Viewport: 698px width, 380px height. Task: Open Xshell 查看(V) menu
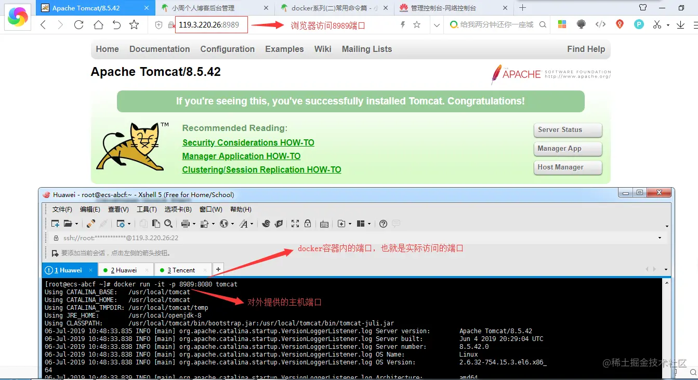[118, 209]
